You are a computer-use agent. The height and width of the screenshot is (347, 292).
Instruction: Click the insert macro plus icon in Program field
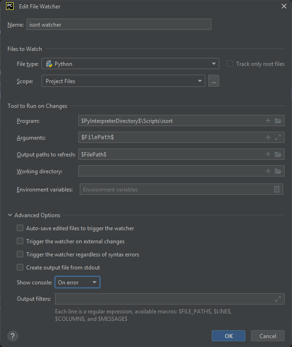pyautogui.click(x=268, y=120)
